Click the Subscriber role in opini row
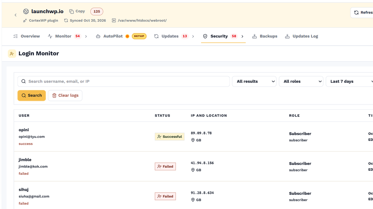Screen dimensions: 373x209 pyautogui.click(x=300, y=134)
